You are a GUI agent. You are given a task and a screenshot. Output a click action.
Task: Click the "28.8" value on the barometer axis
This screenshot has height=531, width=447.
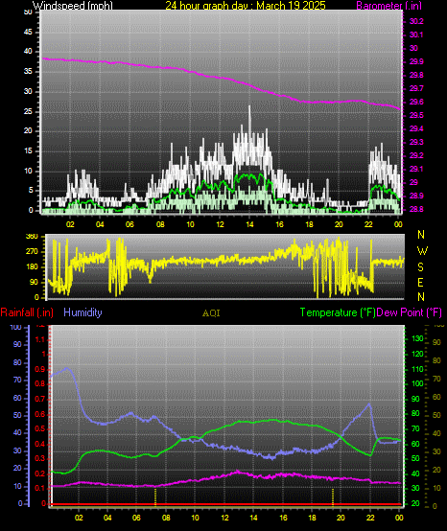(416, 209)
